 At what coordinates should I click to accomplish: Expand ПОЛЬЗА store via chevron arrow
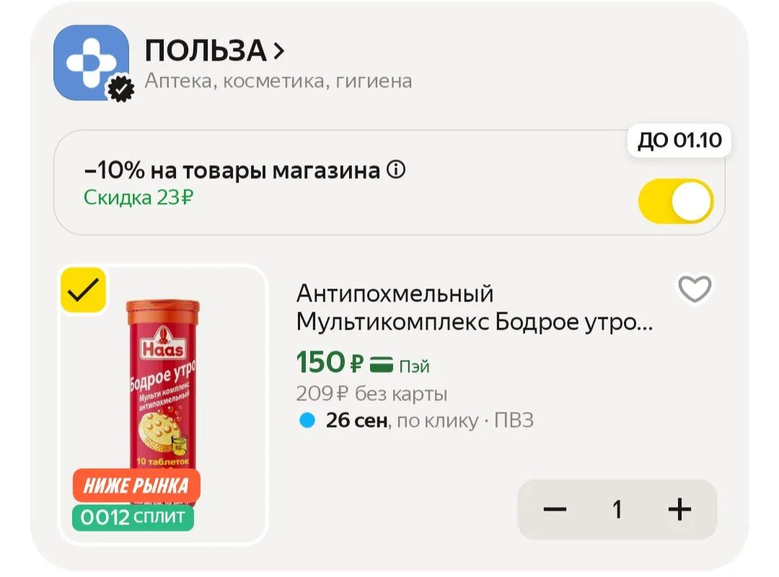point(278,50)
